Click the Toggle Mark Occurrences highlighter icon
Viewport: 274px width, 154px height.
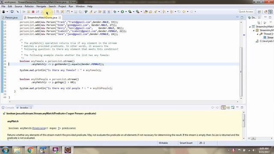[91, 12]
